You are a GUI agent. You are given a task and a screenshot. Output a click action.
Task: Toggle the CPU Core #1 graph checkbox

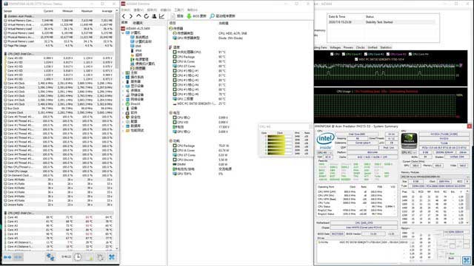point(344,54)
